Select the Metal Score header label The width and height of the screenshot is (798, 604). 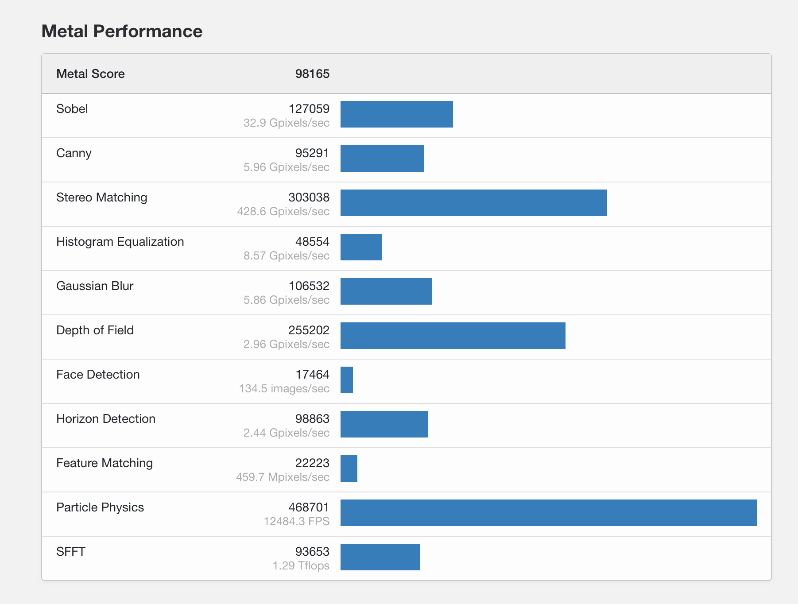pos(90,74)
